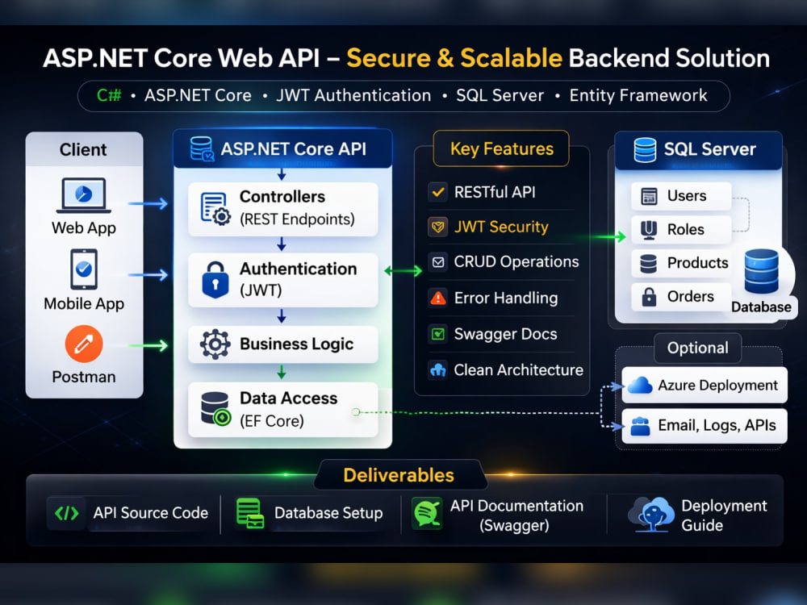This screenshot has height=605, width=807.
Task: Click the Data Access database icon
Action: point(215,409)
